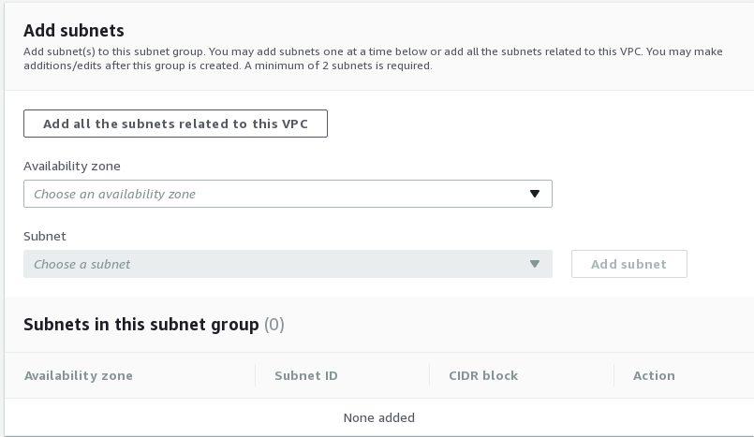Click the 'Subnet' field label
754x437 pixels.
point(45,236)
